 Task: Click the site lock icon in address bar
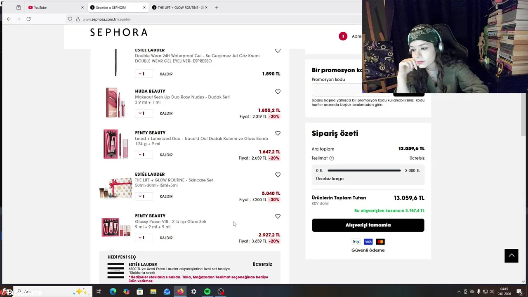tap(78, 19)
